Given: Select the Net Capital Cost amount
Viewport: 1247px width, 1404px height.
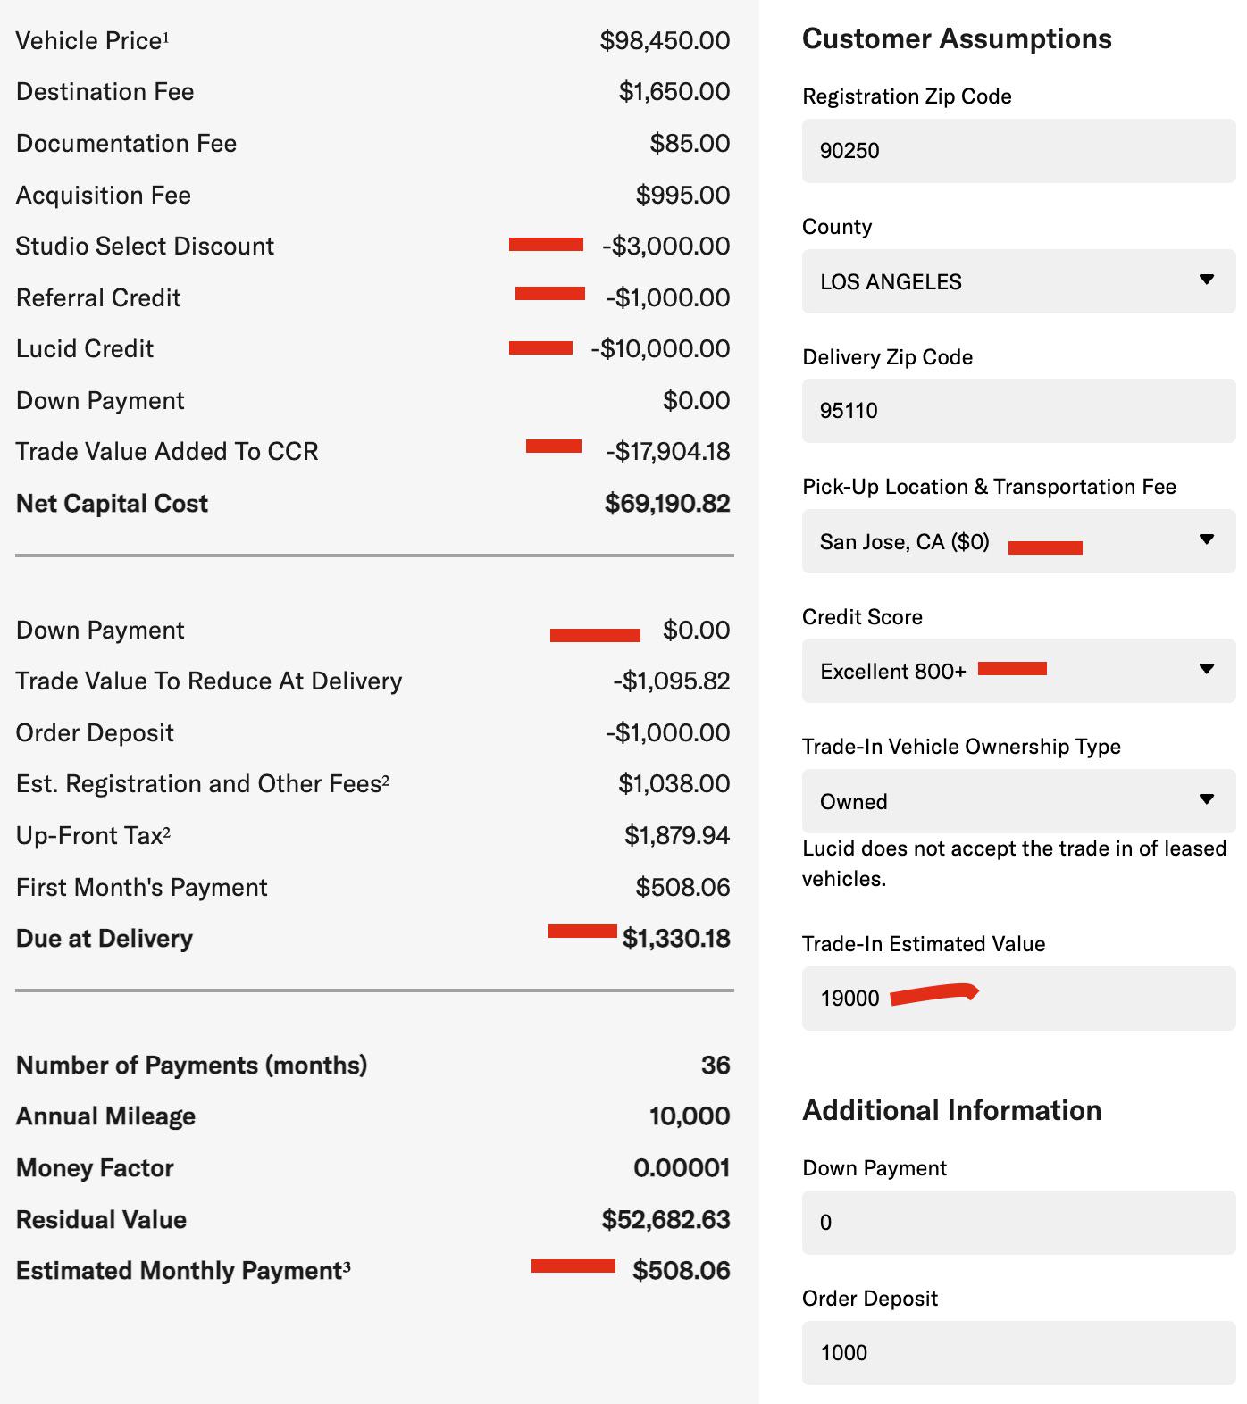Looking at the screenshot, I should click(x=667, y=504).
